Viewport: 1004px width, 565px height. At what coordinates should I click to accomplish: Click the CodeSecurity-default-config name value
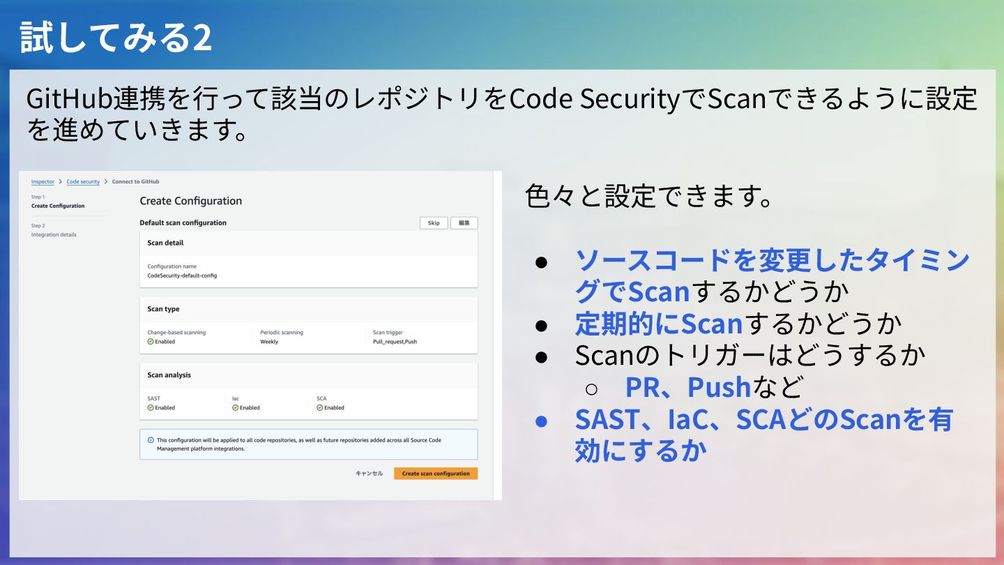tap(182, 276)
